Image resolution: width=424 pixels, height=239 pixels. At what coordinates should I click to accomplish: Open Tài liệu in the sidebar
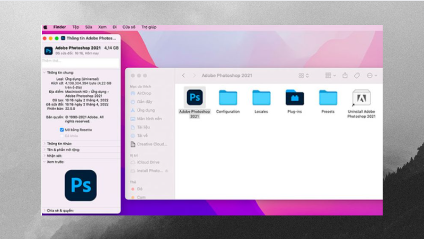tap(140, 127)
